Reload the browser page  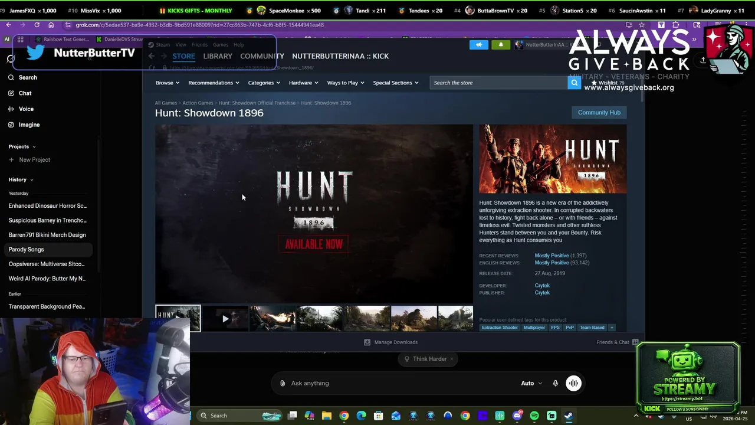(37, 25)
